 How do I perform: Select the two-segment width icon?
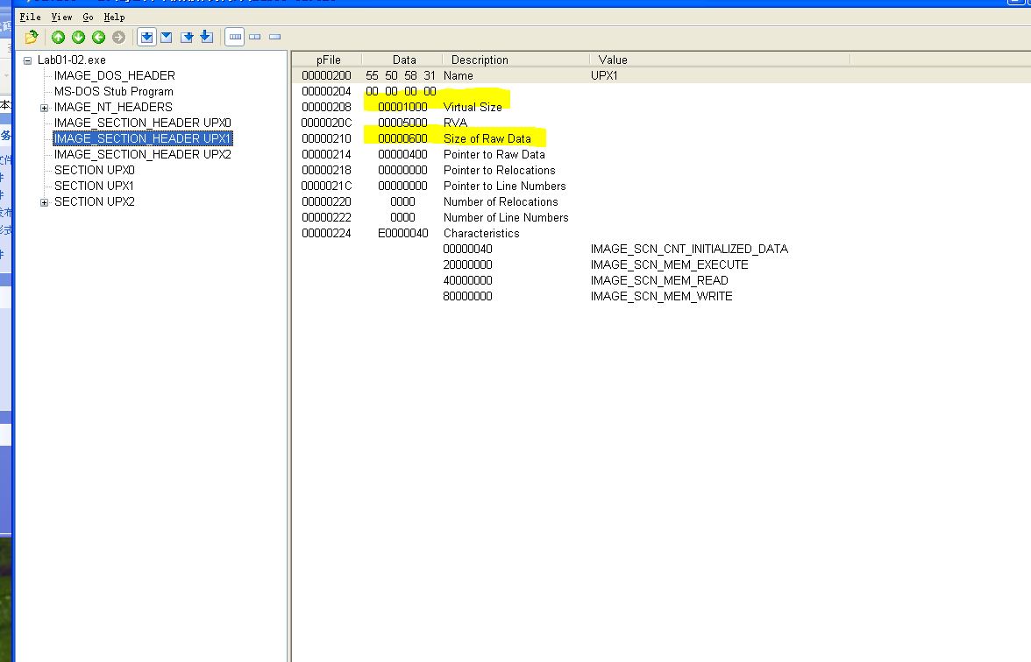click(255, 38)
